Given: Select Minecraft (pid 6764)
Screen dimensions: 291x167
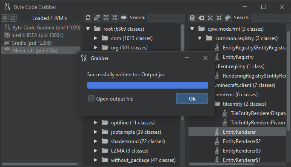Looking at the screenshot, I should 41,50.
